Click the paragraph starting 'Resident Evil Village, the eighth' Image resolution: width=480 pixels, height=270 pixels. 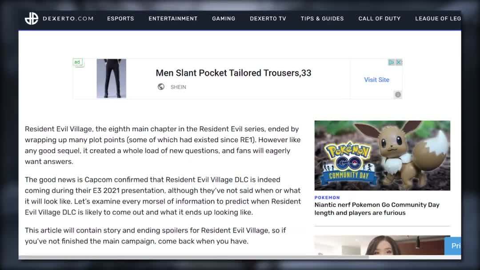(163, 145)
